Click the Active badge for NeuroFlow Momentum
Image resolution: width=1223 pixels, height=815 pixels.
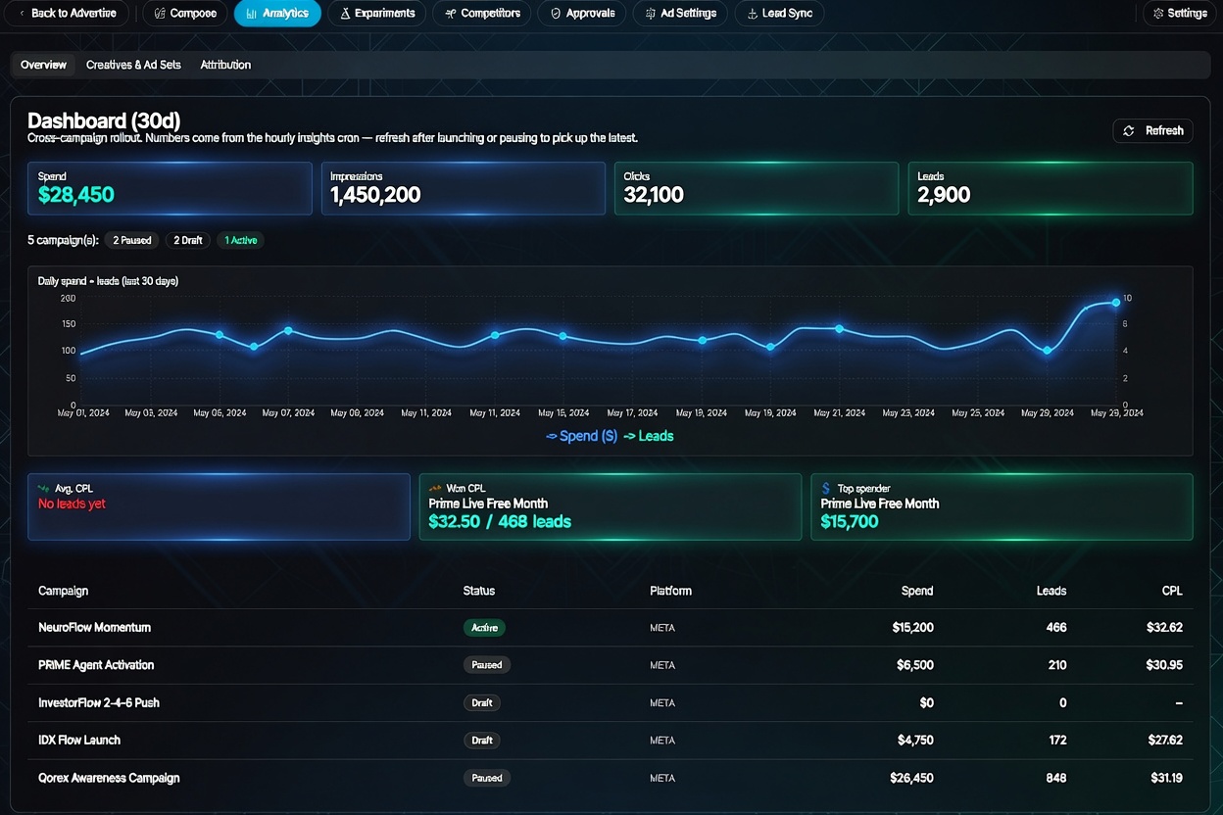pyautogui.click(x=484, y=628)
